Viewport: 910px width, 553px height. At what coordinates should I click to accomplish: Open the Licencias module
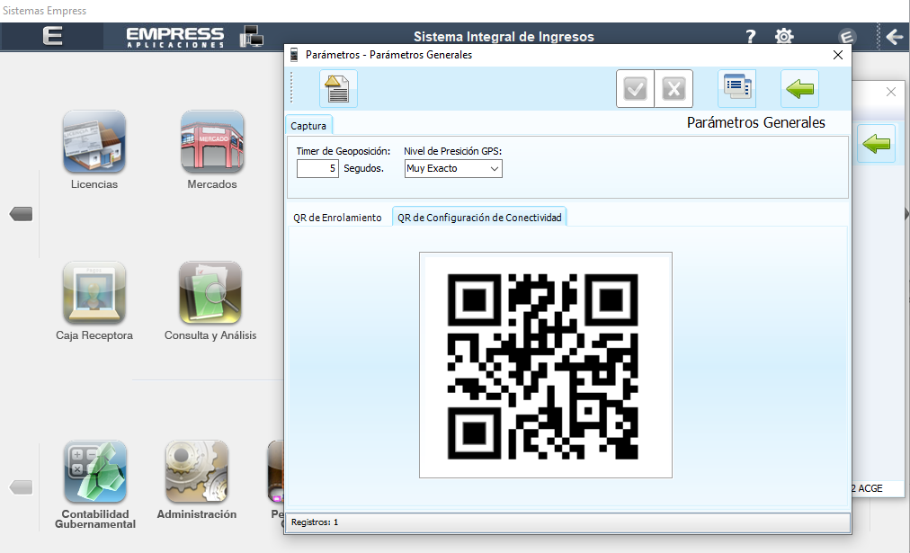click(x=94, y=142)
